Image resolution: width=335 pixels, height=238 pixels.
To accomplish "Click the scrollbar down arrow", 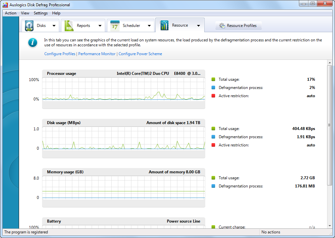I will tap(330, 226).
